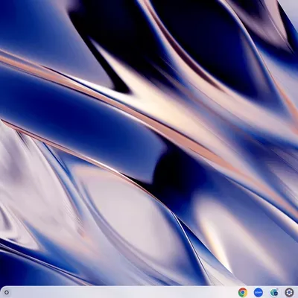Click the icon between Zoom and Settings
298x298 pixels.
(273, 292)
